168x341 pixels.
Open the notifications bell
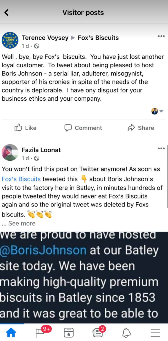(x=127, y=333)
